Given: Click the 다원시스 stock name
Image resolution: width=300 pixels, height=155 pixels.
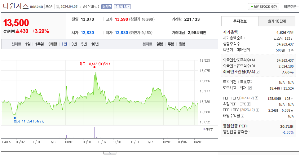Looking at the screenshot, I should (16, 6).
